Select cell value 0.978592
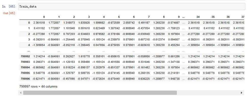Screen dimensions: 247x96 point(99,34)
